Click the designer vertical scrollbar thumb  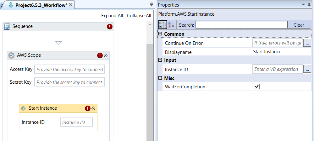149,92
